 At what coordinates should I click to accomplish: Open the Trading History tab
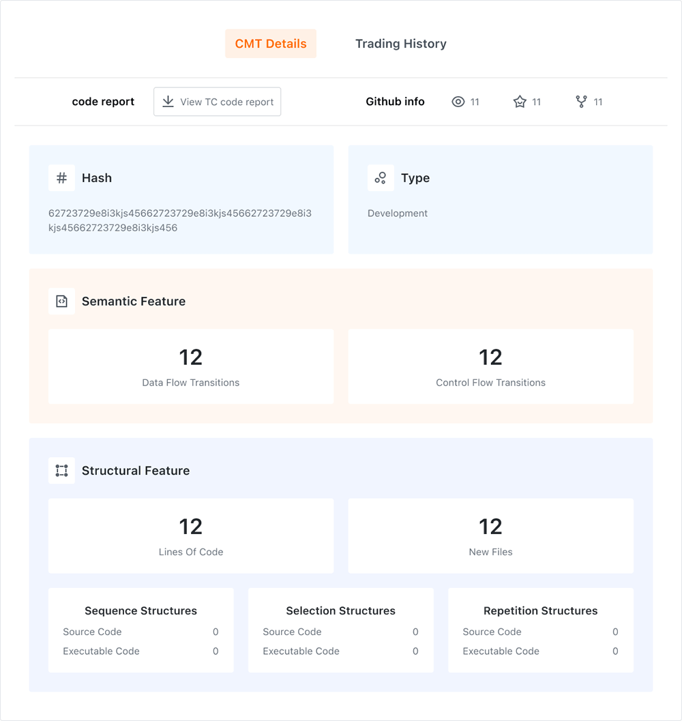[400, 44]
